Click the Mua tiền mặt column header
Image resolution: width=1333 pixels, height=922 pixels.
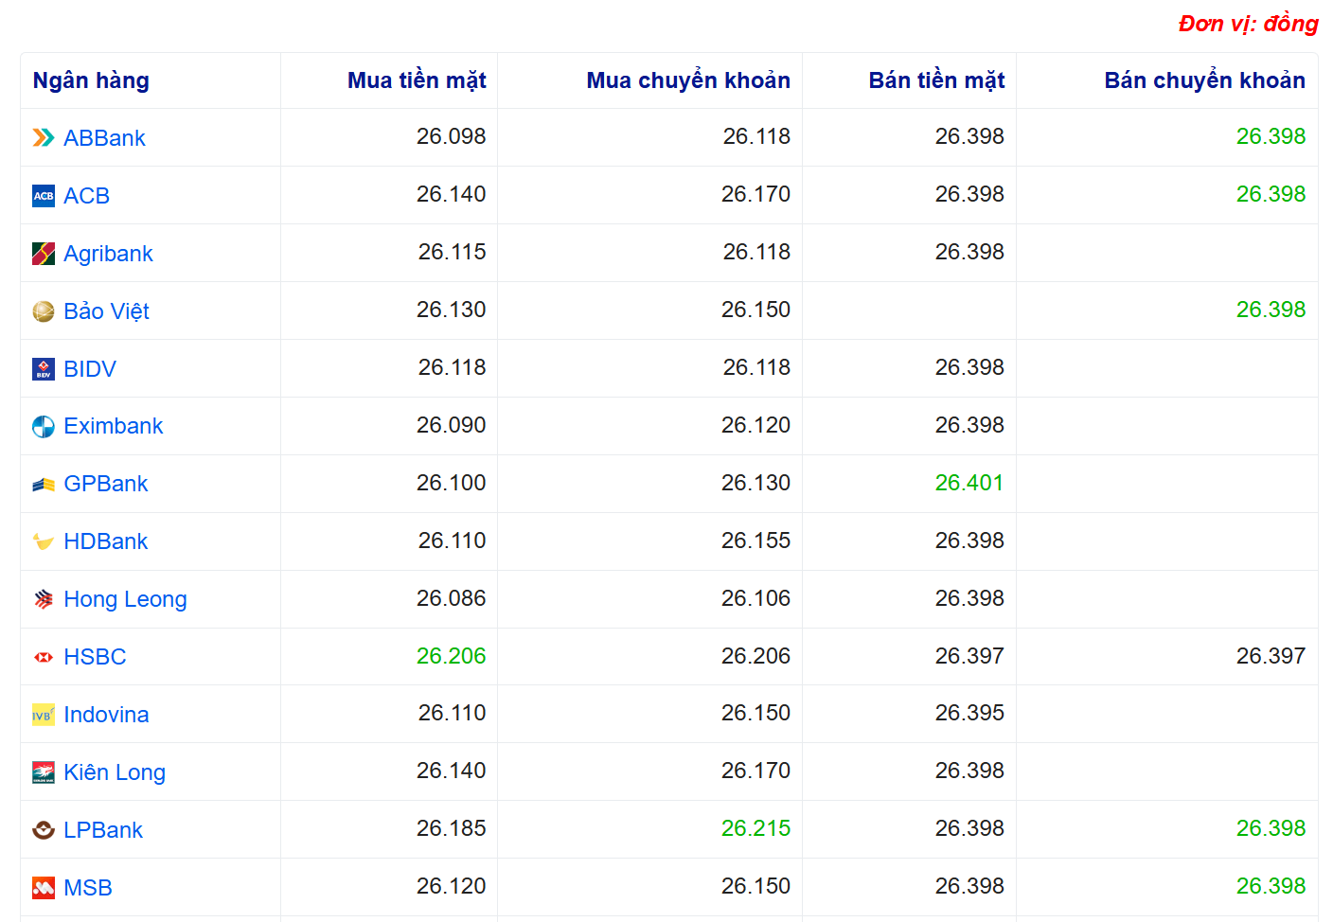417,80
